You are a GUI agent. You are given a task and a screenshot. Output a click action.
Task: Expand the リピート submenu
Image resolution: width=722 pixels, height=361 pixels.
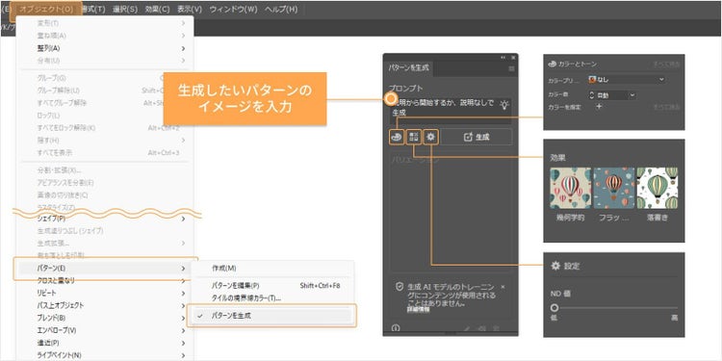105,293
